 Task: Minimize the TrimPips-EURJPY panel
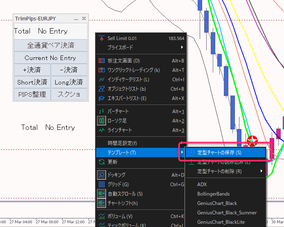pyautogui.click(x=76, y=19)
